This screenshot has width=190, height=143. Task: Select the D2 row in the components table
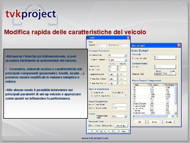154,90
